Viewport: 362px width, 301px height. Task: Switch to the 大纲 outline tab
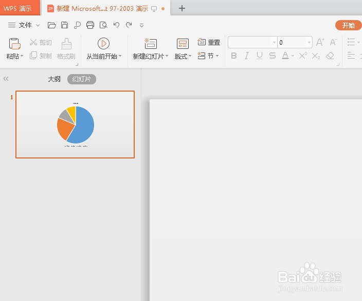click(54, 79)
